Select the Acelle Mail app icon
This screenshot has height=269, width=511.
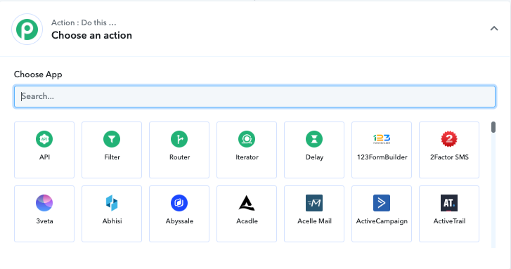(314, 203)
